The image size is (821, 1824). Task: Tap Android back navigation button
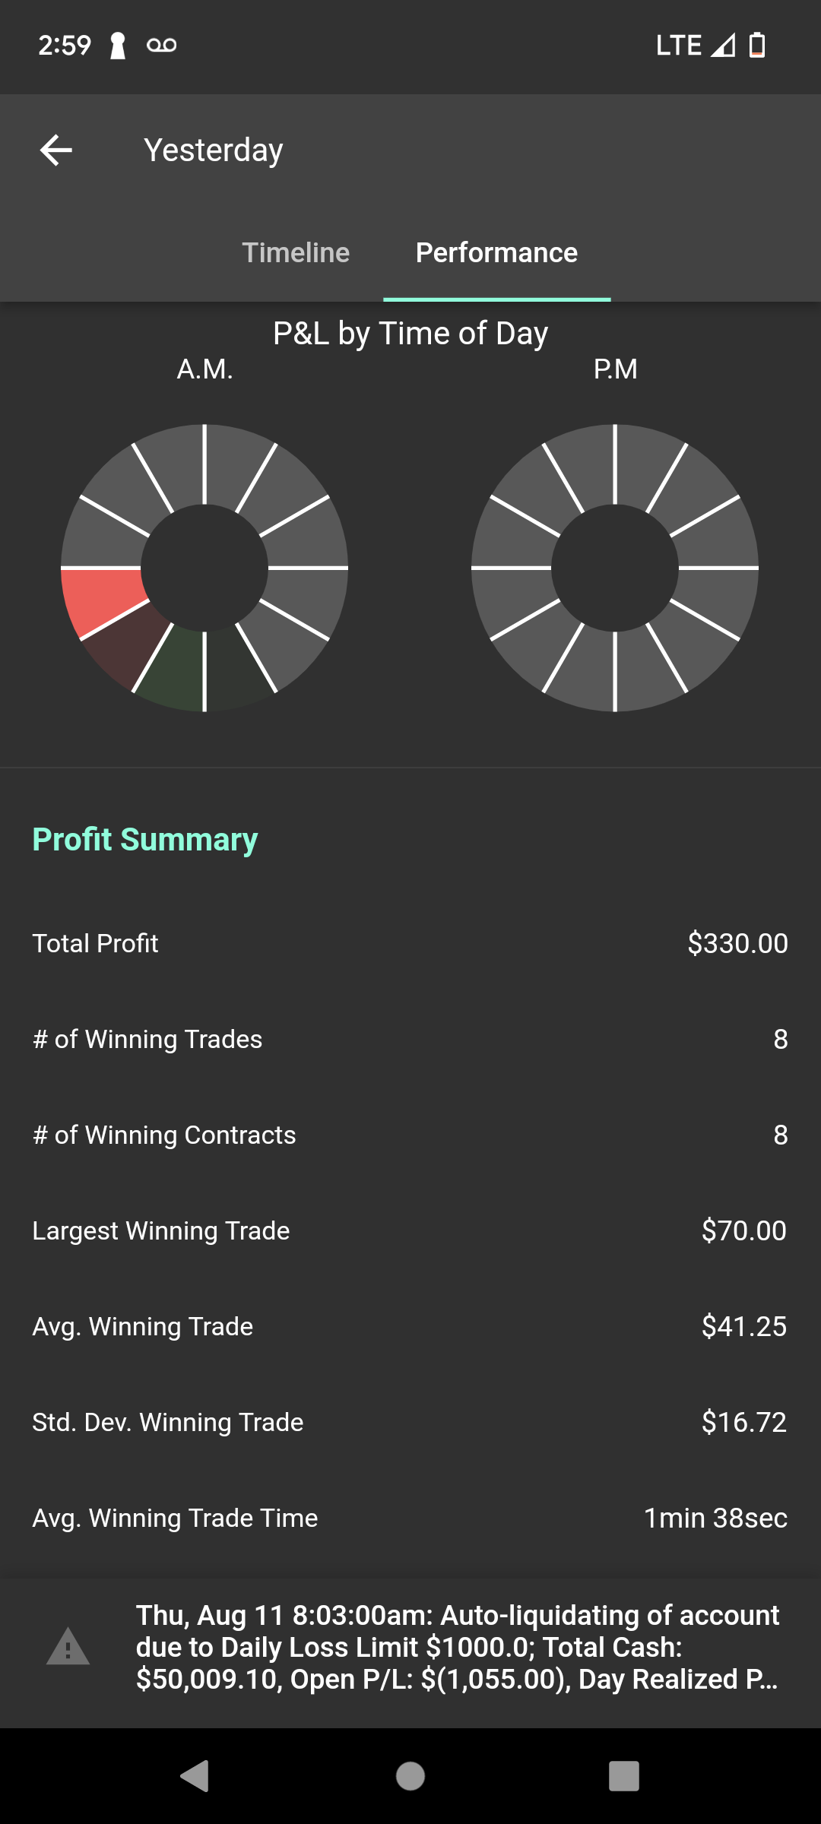(x=195, y=1776)
